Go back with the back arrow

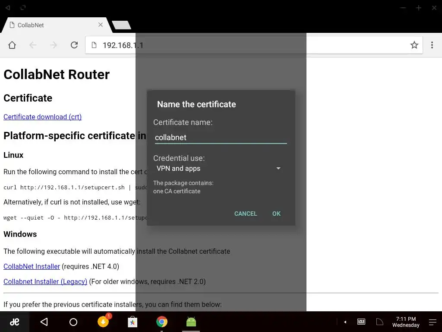tap(33, 45)
